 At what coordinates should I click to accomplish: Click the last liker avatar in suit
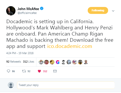click(x=86, y=62)
